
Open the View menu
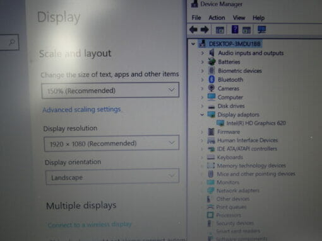pos(239,18)
